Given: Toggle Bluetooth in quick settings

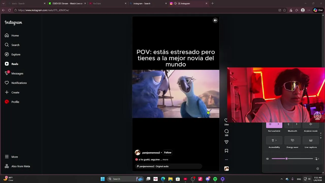Looking at the screenshot, I should coord(288,125).
